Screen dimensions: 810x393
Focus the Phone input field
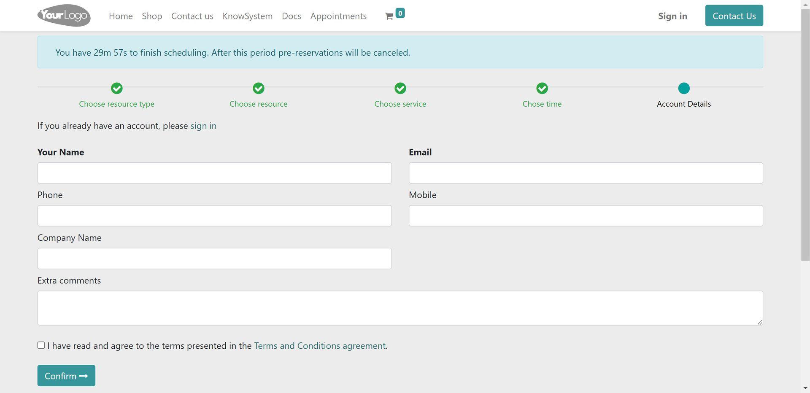tap(215, 216)
